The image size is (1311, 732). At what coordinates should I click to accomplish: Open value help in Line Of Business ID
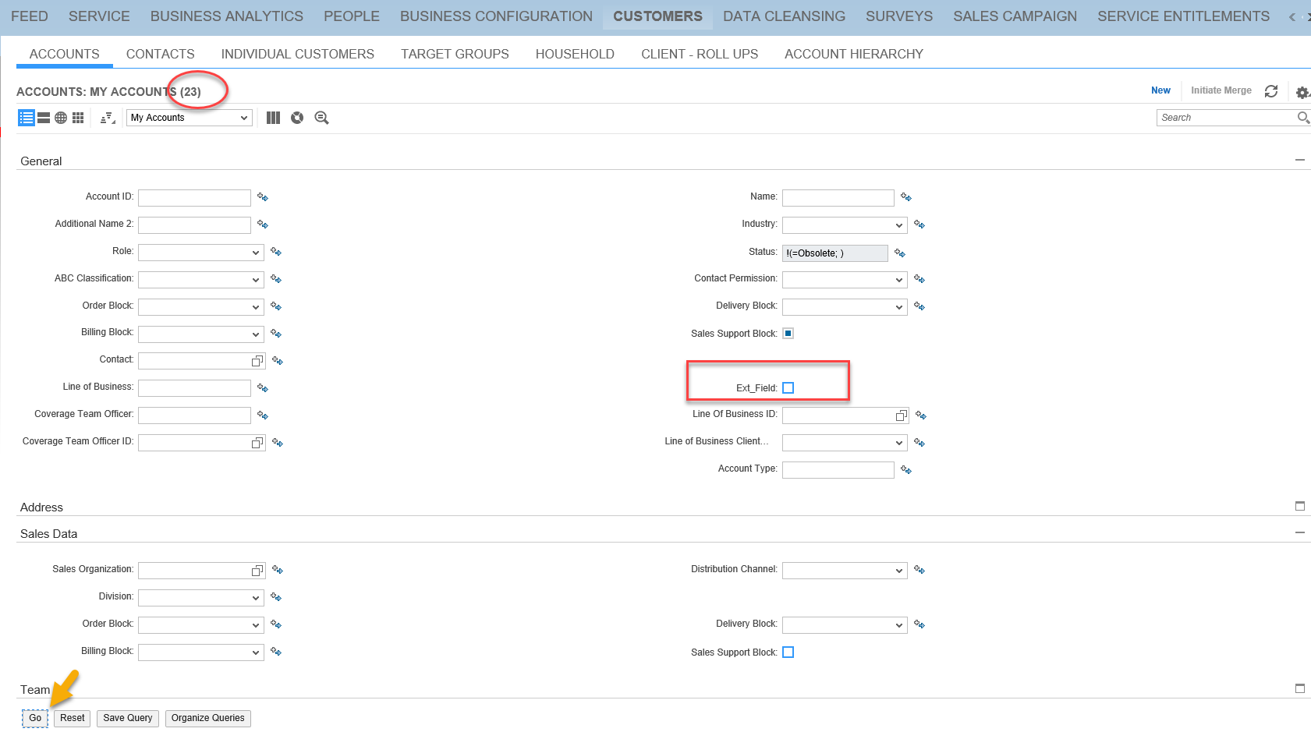(902, 416)
